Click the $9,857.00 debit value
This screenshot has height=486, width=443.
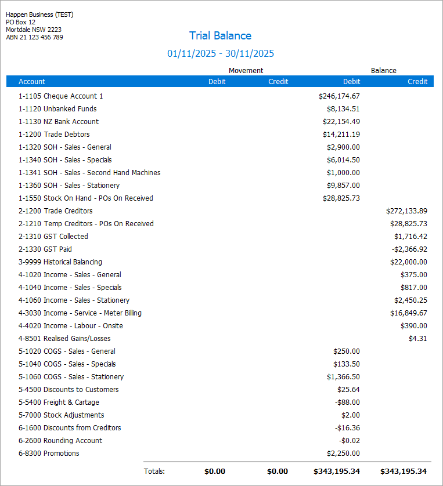(x=343, y=185)
